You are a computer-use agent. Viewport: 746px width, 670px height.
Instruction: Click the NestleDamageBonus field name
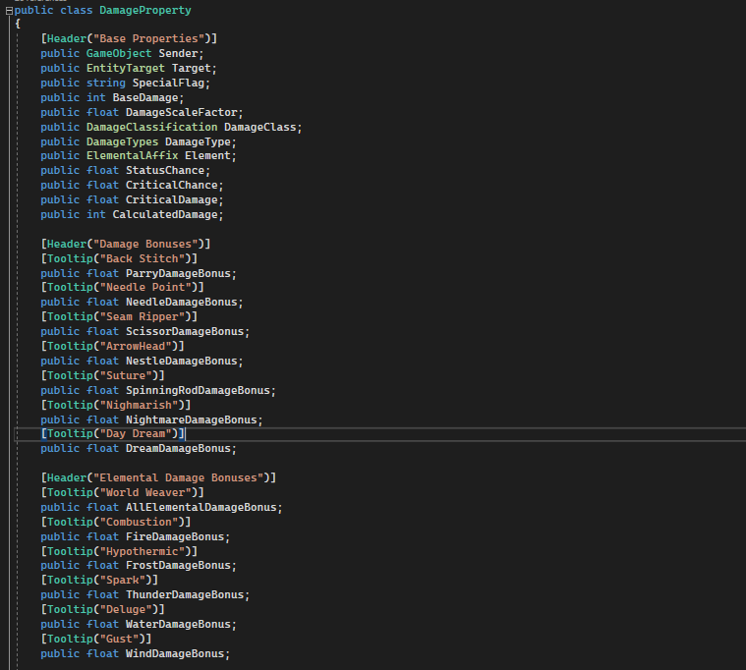[x=181, y=361]
